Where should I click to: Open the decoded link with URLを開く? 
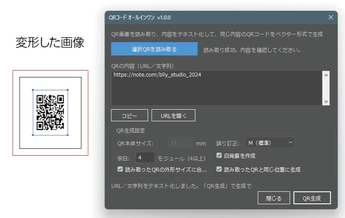173,115
